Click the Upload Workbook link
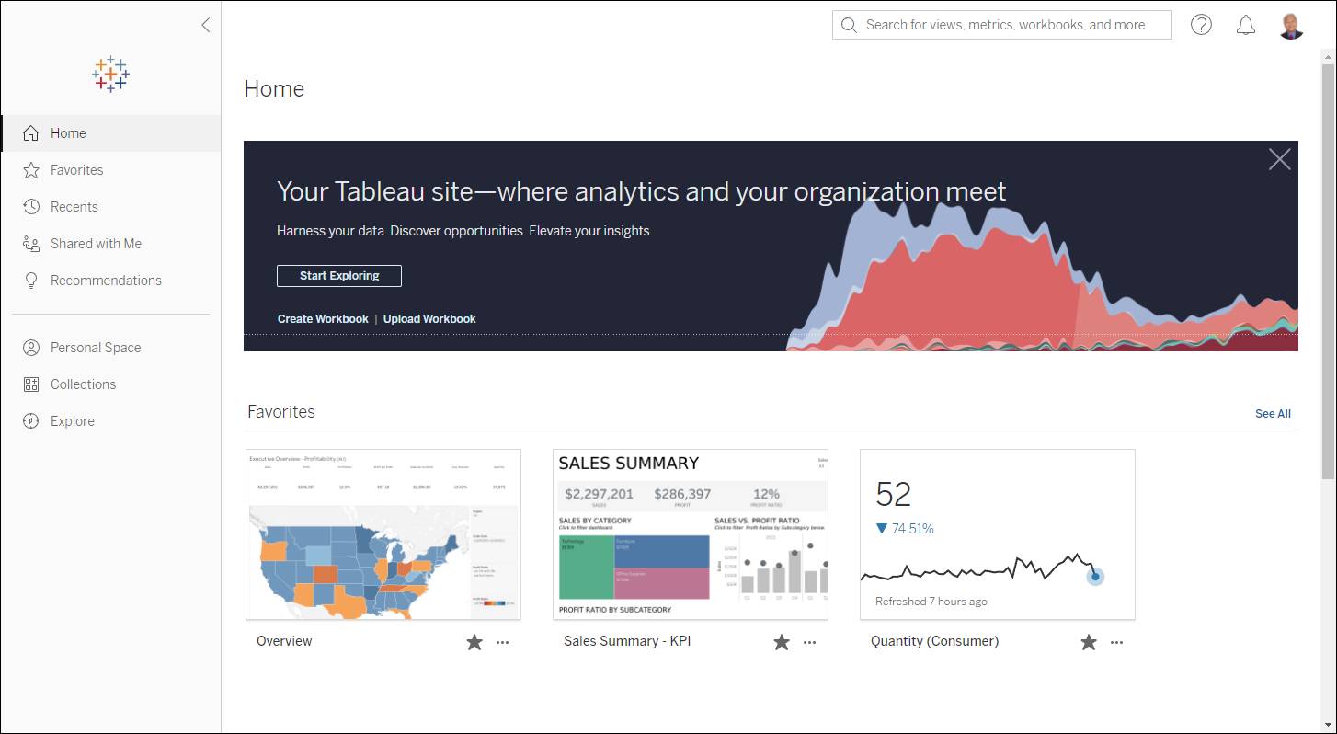1337x734 pixels. tap(429, 319)
